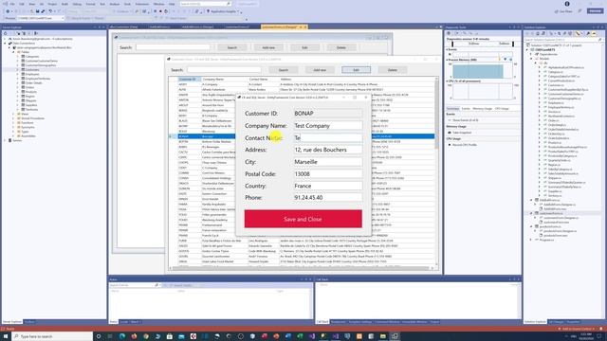
Task: Switch to the Events tab in Diagnostic Tools
Action: pos(466,109)
